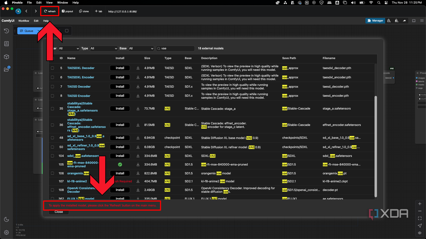Open the ComfyUI queue history sidebar icon
Image resolution: width=426 pixels, height=239 pixels.
coord(6,31)
